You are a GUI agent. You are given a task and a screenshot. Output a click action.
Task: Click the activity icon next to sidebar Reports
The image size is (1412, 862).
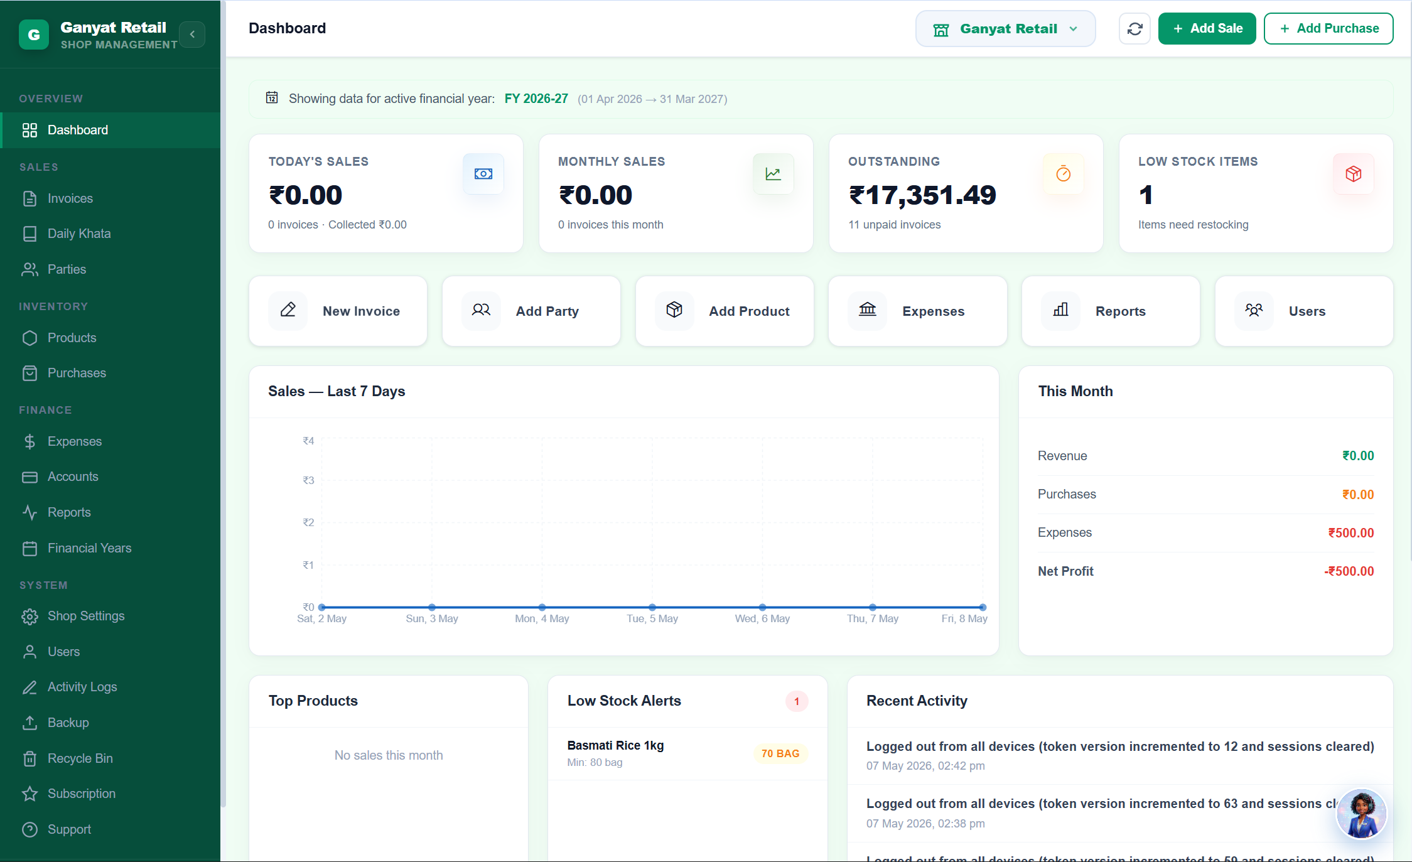30,512
